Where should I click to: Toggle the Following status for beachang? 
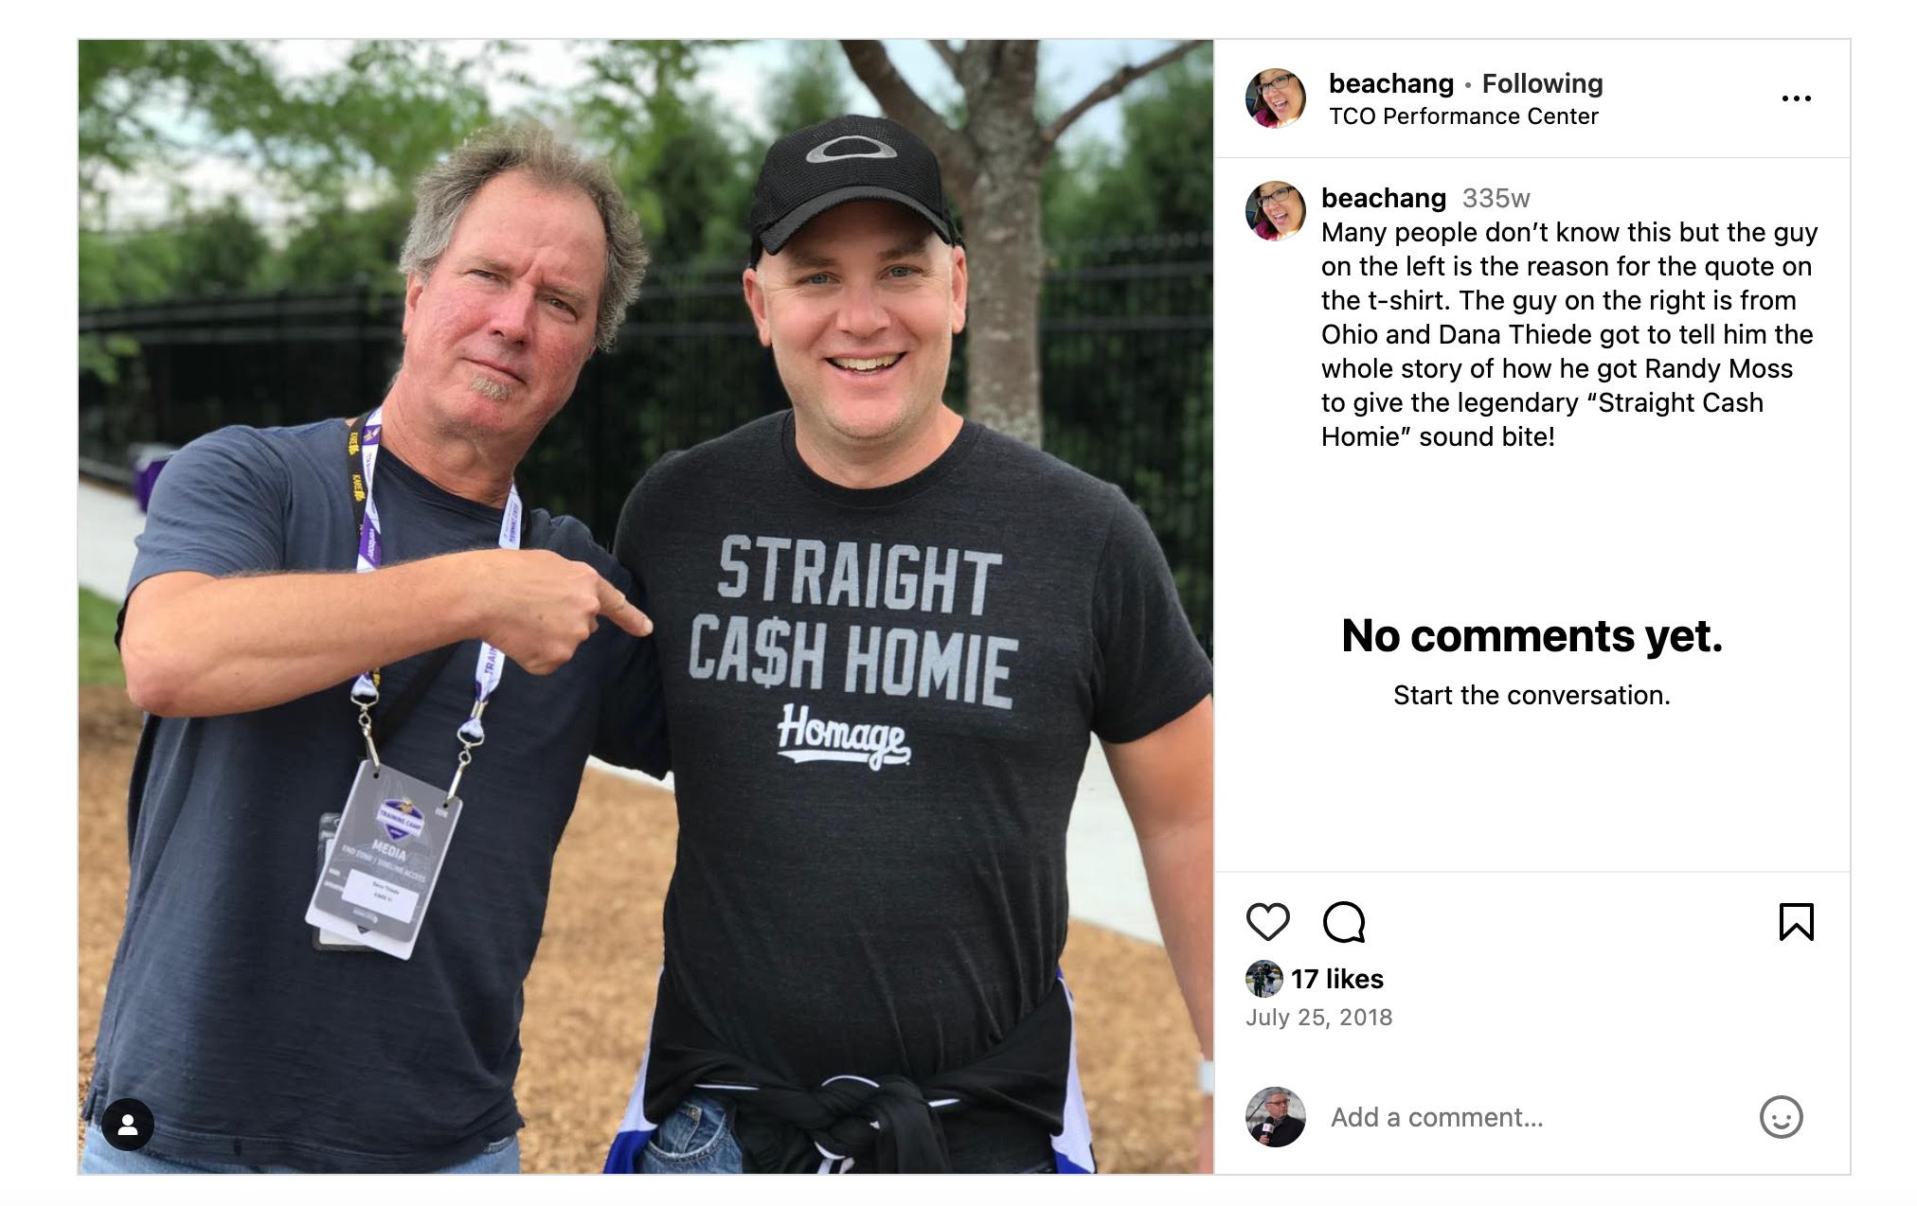(1542, 83)
